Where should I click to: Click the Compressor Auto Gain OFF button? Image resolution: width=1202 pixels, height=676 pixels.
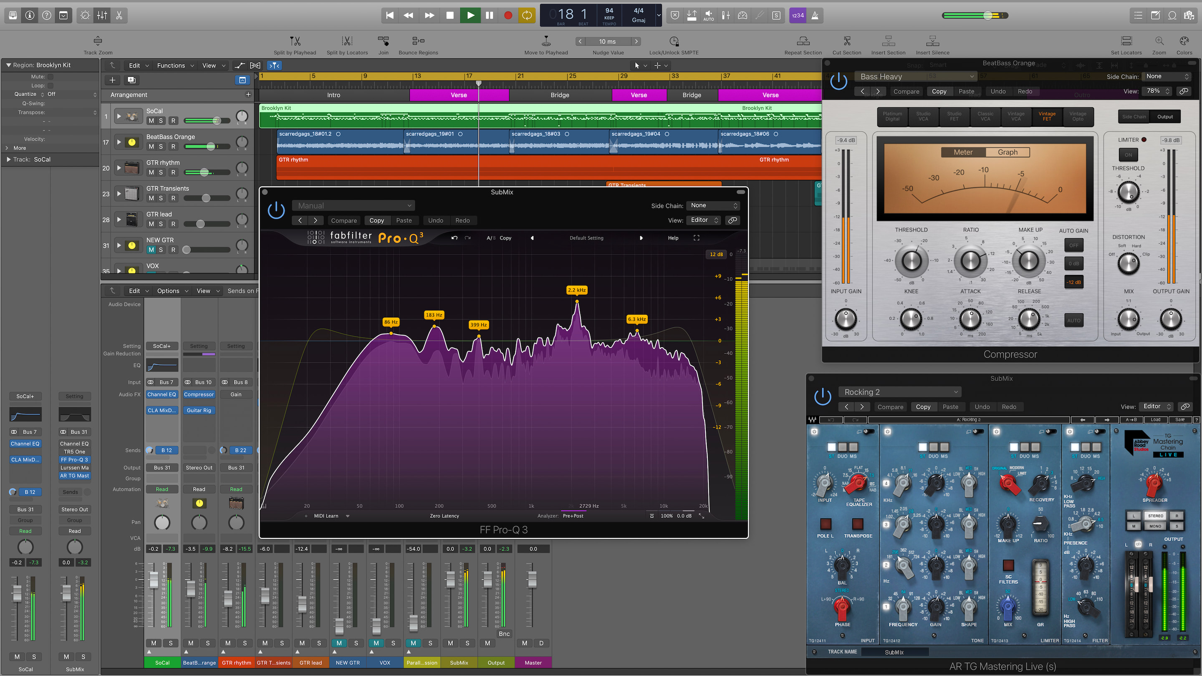pos(1074,245)
